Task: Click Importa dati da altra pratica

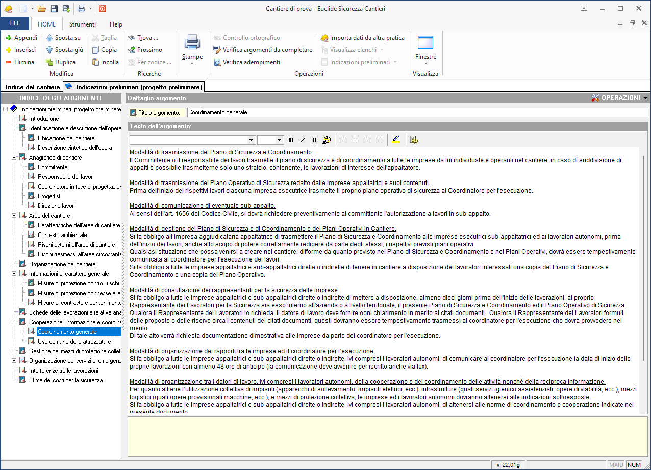Action: coord(362,38)
